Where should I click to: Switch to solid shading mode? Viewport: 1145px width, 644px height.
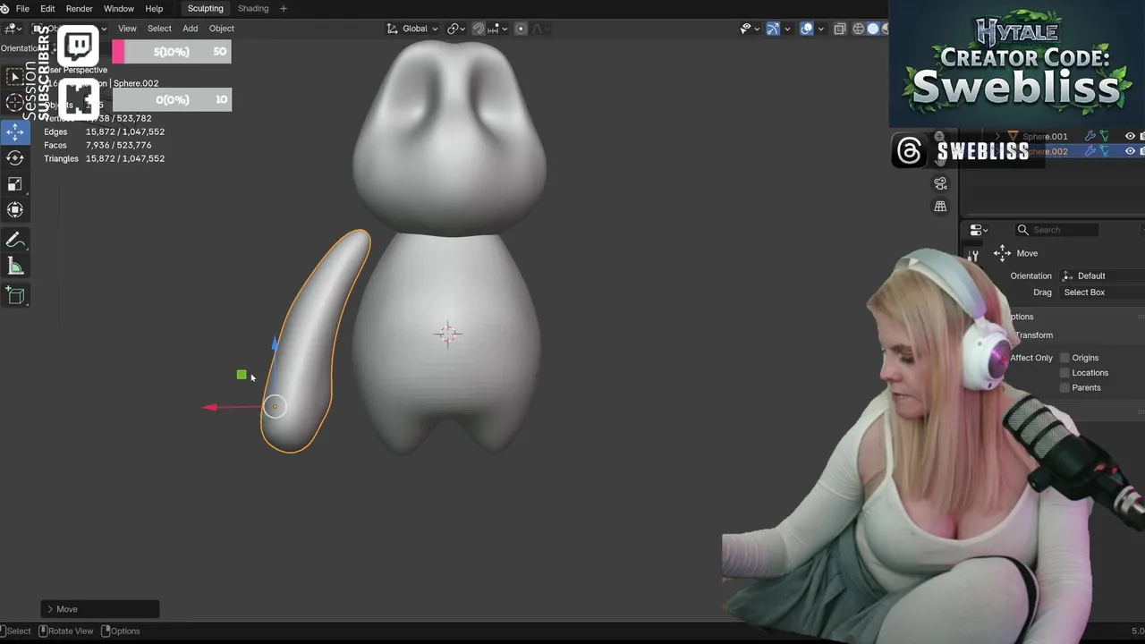tap(873, 29)
